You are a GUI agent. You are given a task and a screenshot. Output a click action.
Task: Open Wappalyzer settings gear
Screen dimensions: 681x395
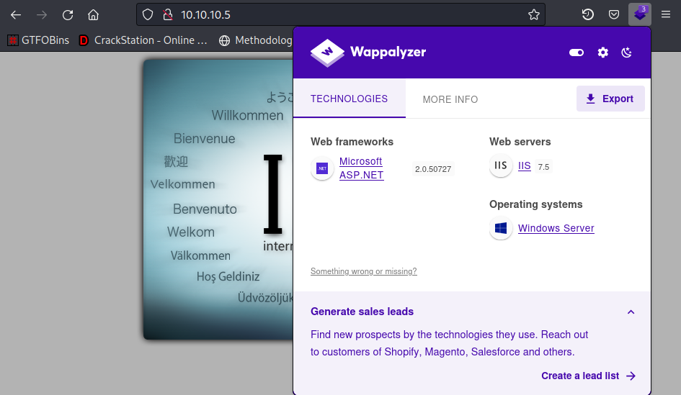[x=603, y=53]
